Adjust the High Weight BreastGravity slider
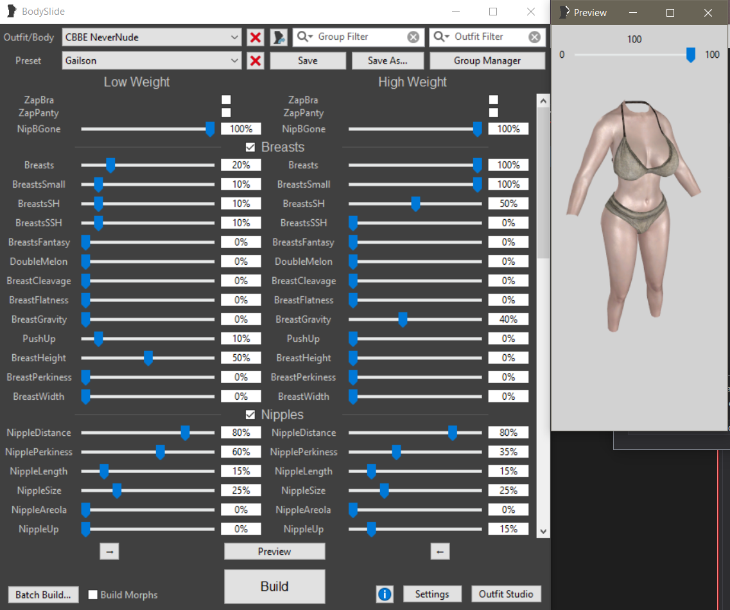 [x=403, y=319]
